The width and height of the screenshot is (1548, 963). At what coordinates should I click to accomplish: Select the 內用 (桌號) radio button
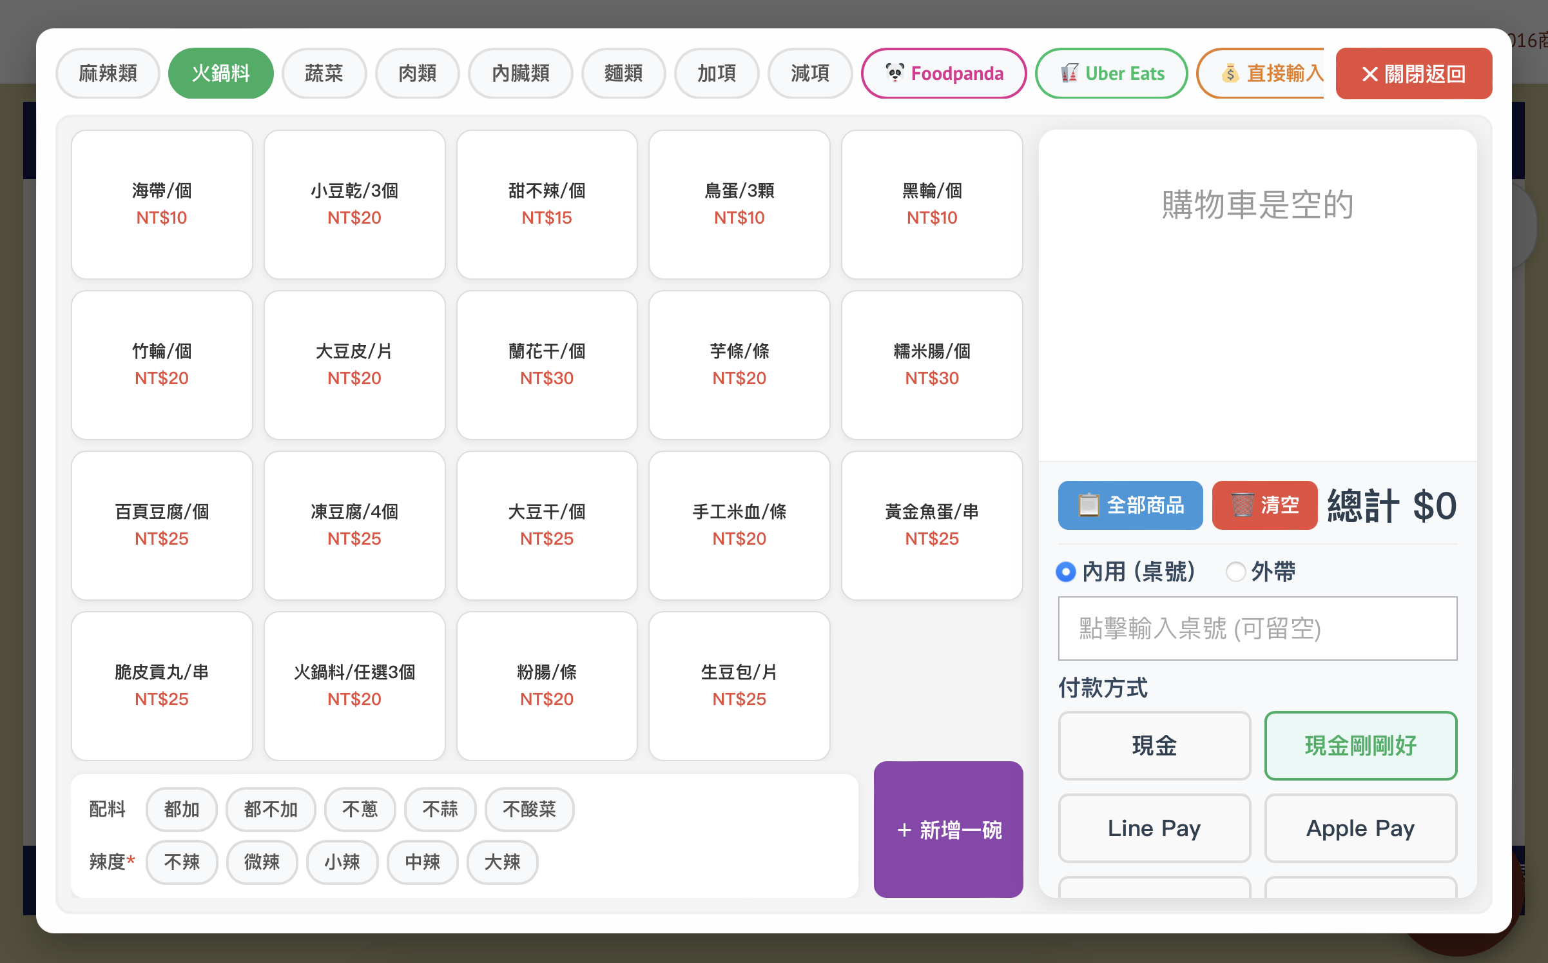[1066, 572]
